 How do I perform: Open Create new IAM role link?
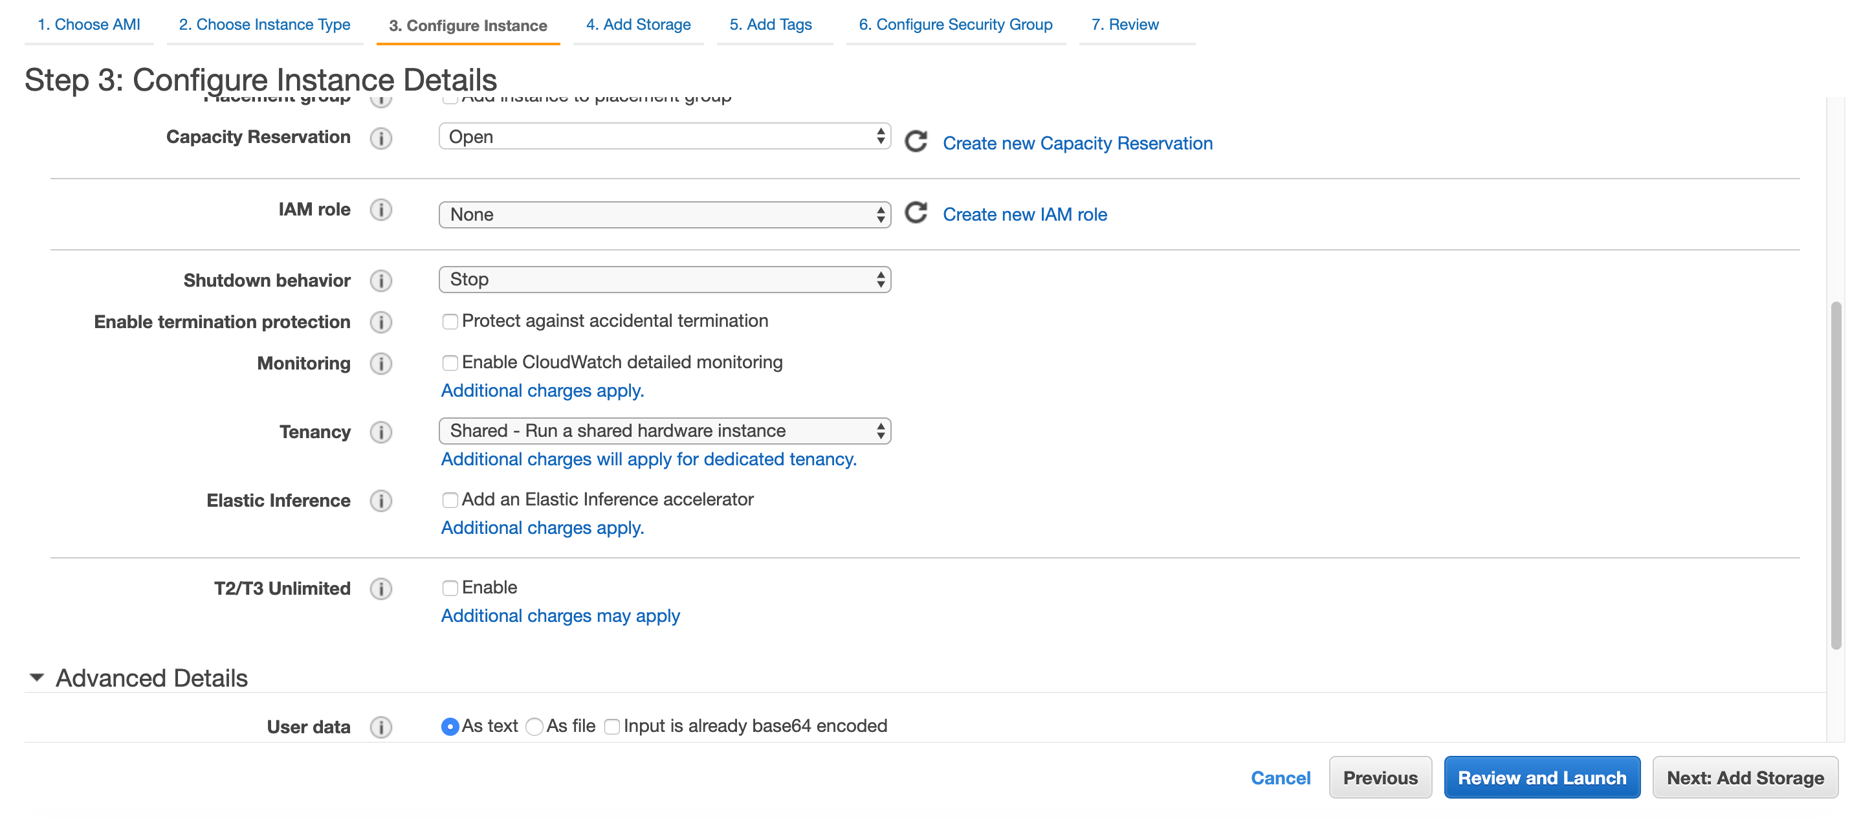click(x=1025, y=214)
